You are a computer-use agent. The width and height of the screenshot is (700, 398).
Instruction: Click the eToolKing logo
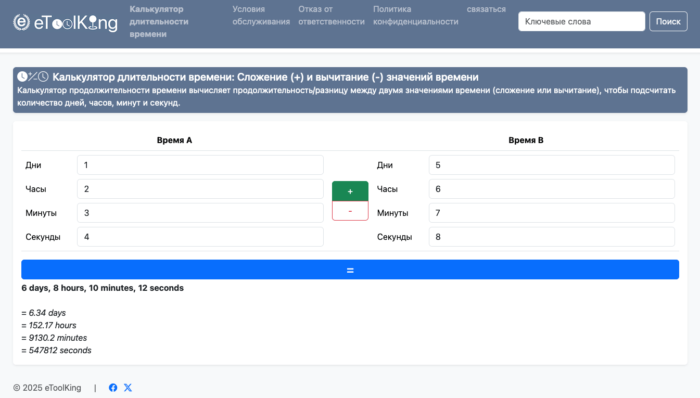(x=65, y=22)
